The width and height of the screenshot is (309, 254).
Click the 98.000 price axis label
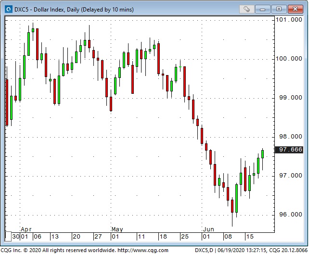[x=291, y=137]
